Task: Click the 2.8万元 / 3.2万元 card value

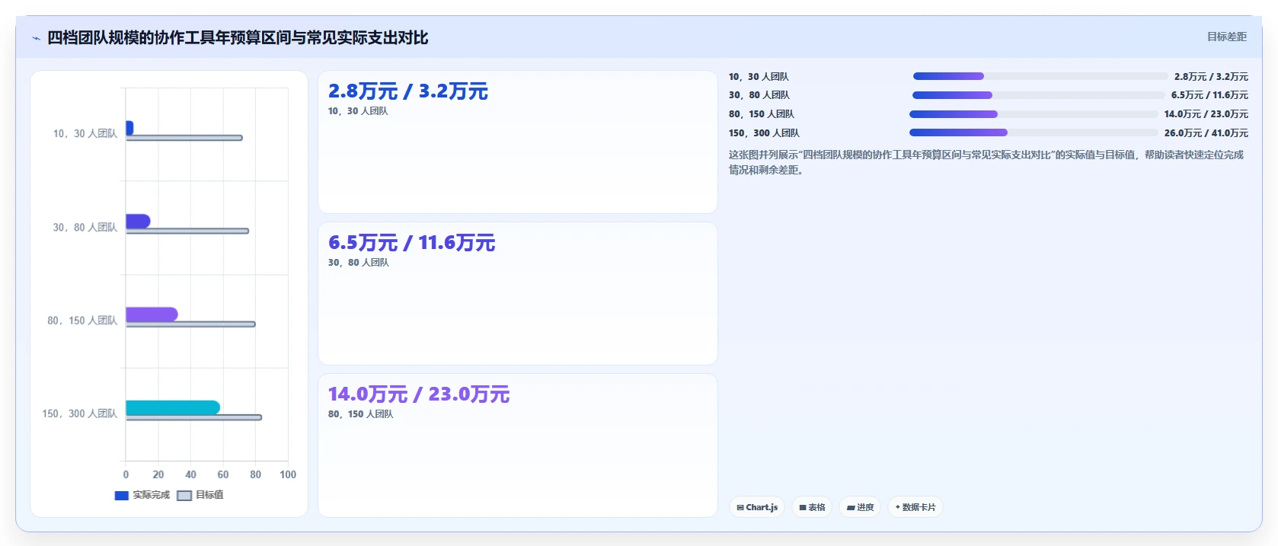Action: 408,91
